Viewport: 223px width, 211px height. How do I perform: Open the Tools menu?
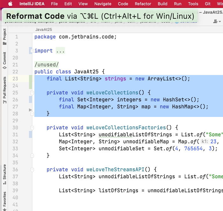[x=193, y=4]
